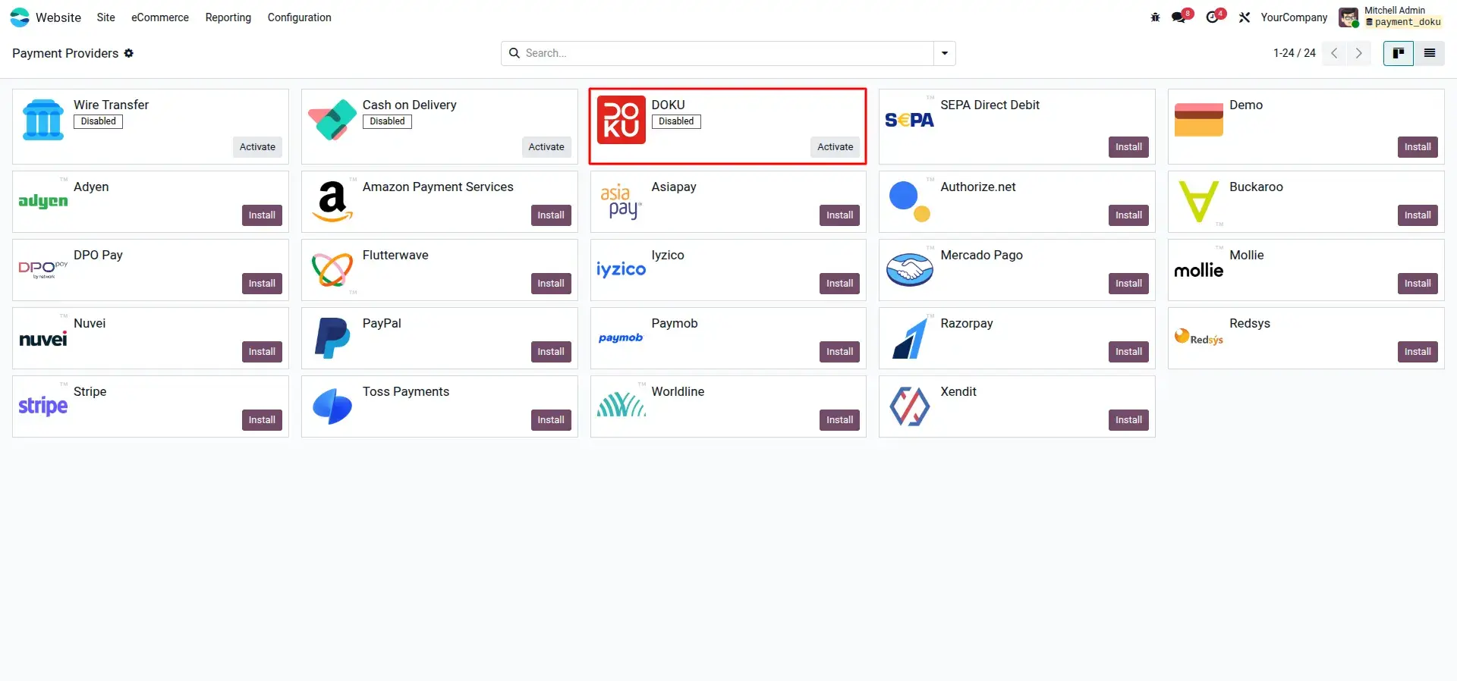Open the debug bug icon
1457x681 pixels.
pyautogui.click(x=1155, y=17)
